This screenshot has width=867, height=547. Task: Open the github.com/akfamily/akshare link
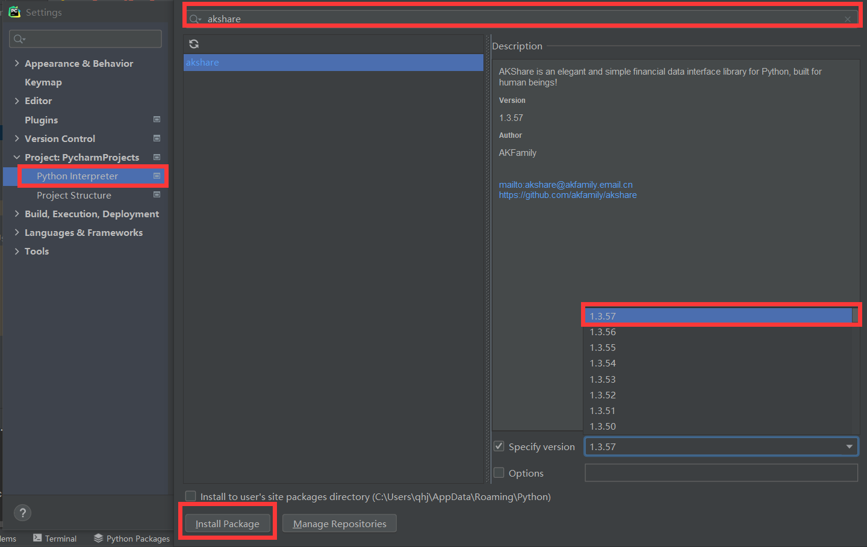click(x=568, y=195)
